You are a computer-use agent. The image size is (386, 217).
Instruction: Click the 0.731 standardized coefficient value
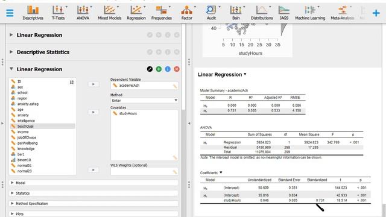pos(320,200)
